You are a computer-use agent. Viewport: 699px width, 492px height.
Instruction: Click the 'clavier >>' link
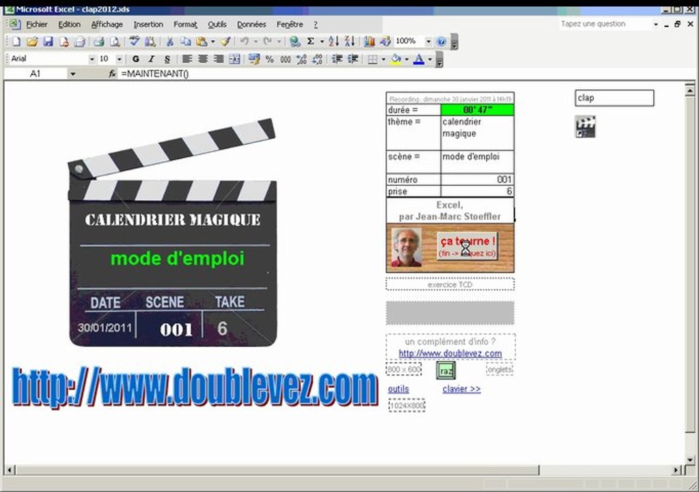pos(461,389)
